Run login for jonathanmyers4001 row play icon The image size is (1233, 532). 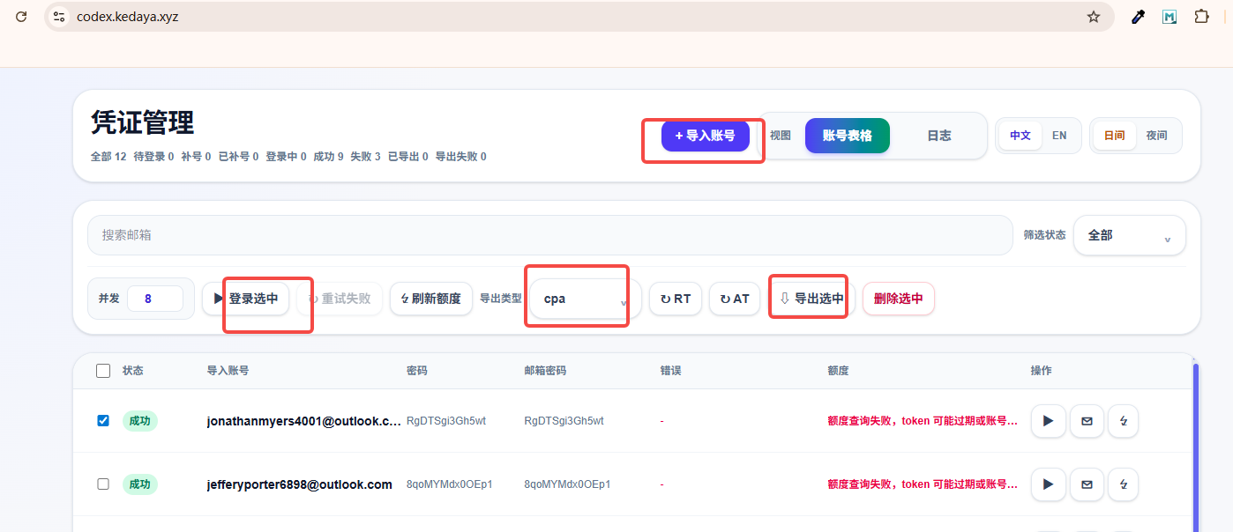click(1049, 421)
